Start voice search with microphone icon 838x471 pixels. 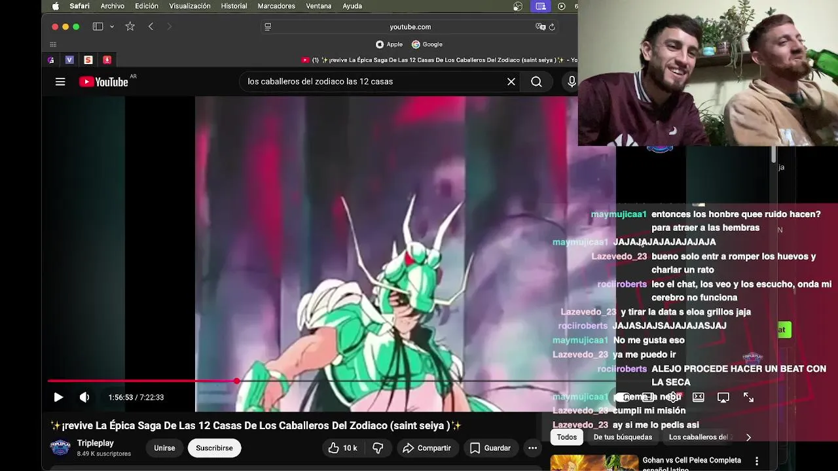pyautogui.click(x=572, y=82)
